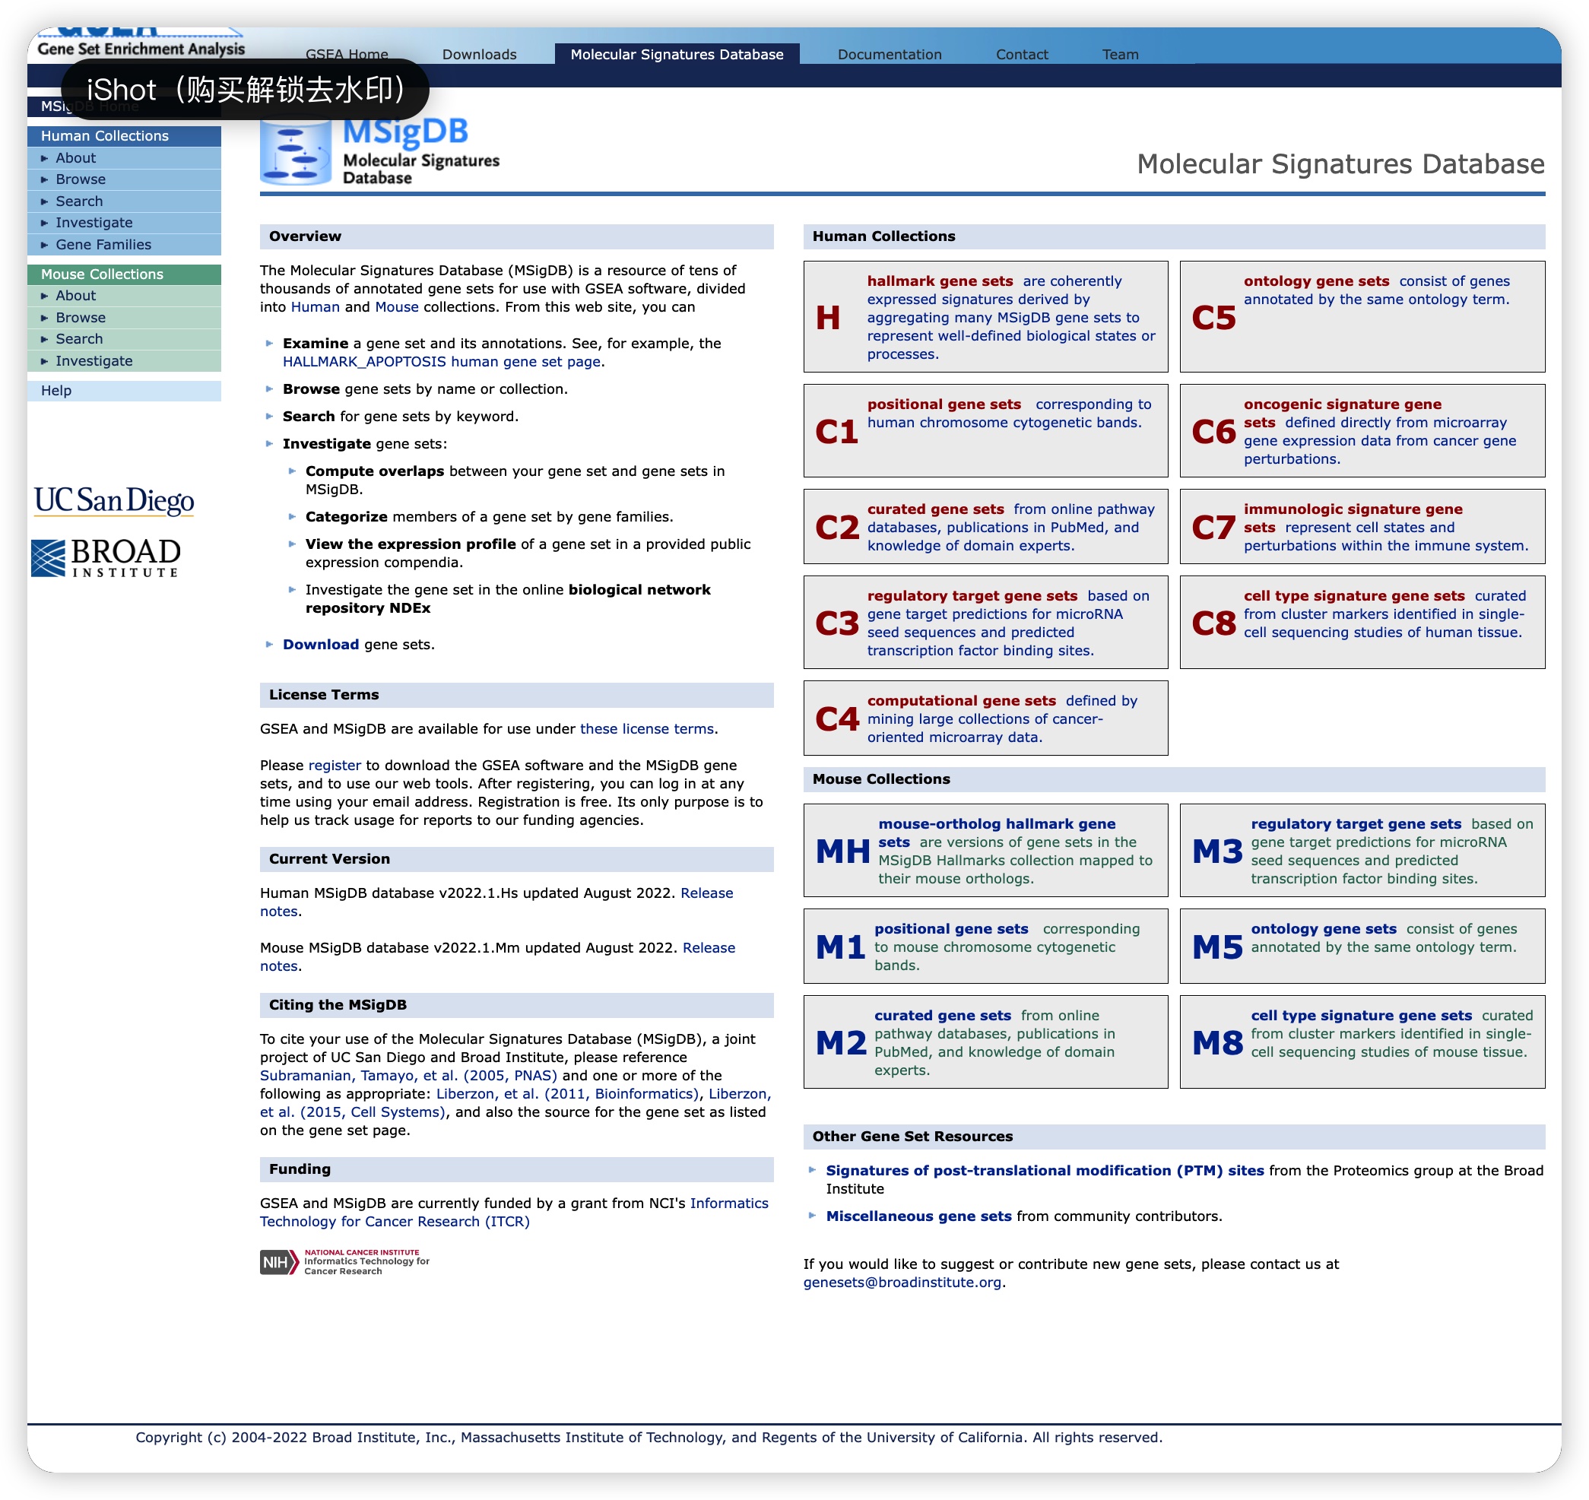1589x1500 pixels.
Task: Open hallmark gene sets link
Action: 940,281
